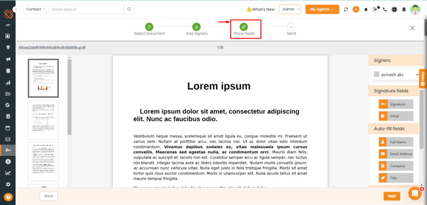The width and height of the screenshot is (427, 205).
Task: Select the Initial field
Action: 396,116
